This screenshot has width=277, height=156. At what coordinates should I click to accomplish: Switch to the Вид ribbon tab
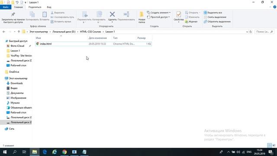[49, 7]
